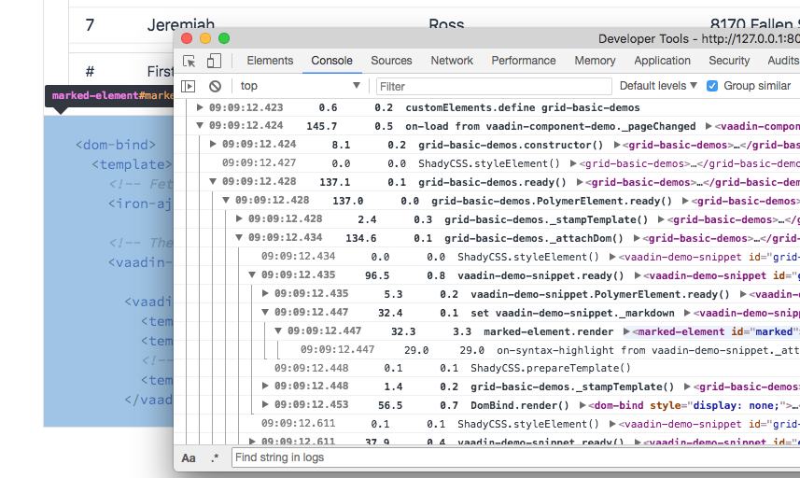Open Default levels dropdown
800x478 pixels.
(658, 86)
